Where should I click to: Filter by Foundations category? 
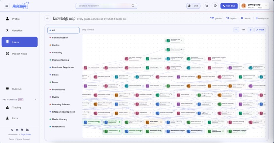(x=63, y=90)
